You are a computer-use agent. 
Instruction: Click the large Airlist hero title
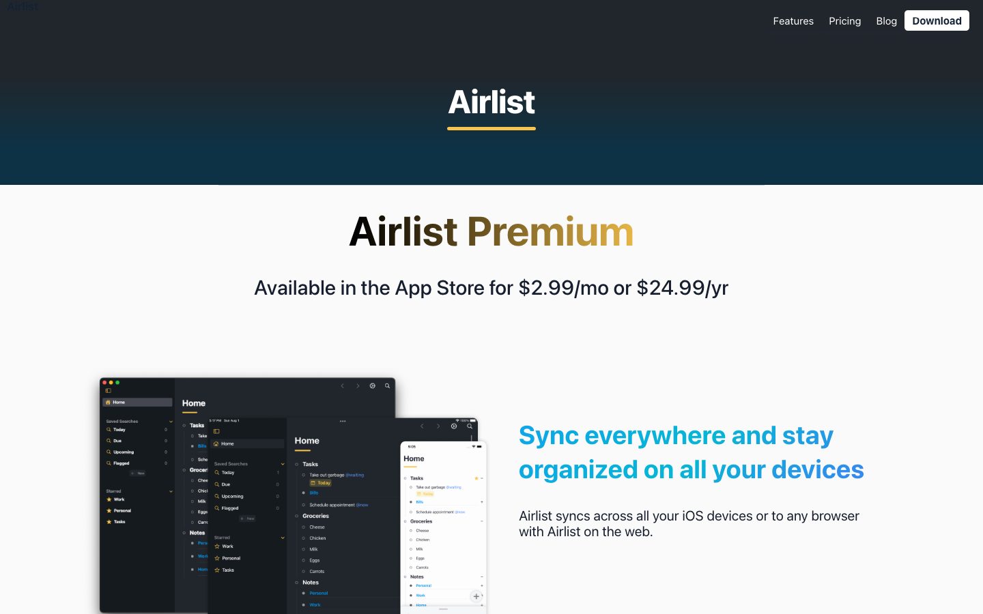coord(491,102)
